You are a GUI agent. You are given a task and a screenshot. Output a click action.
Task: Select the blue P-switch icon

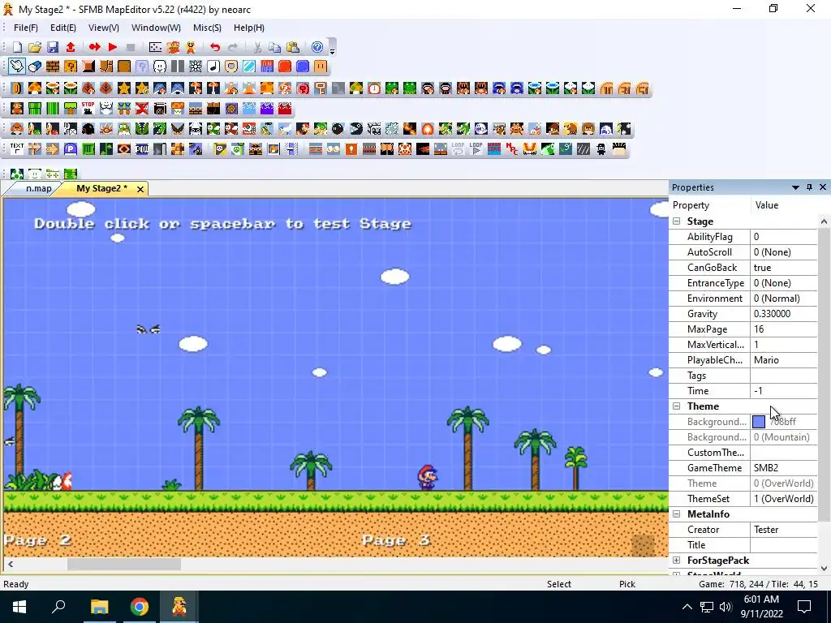[x=71, y=149]
